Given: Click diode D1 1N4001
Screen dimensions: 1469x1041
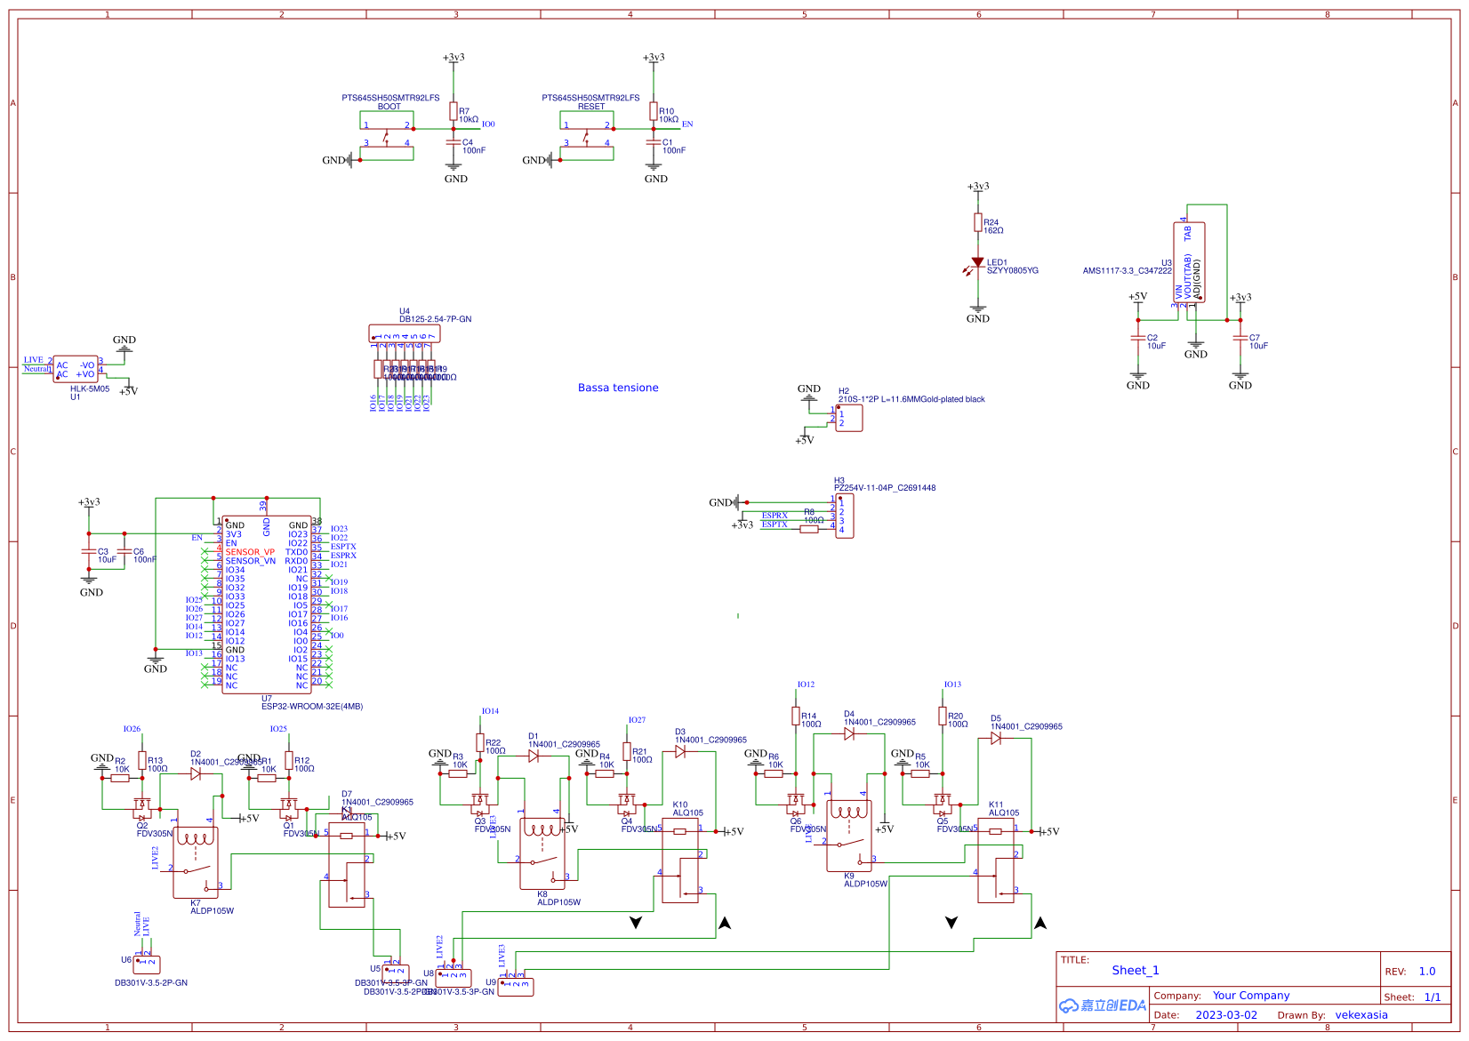Looking at the screenshot, I should [534, 756].
